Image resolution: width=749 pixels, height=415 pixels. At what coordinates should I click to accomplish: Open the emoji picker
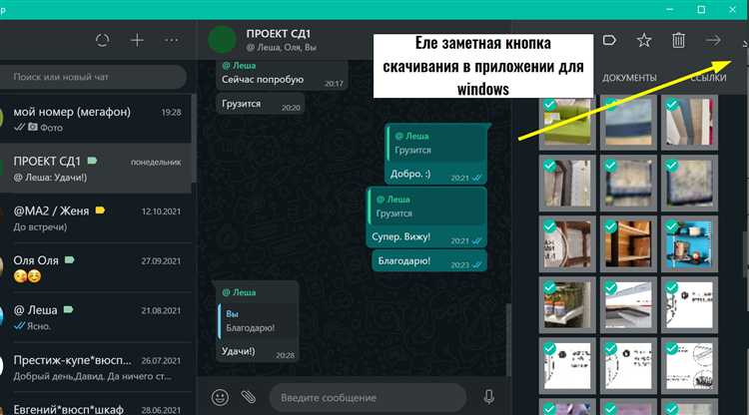220,397
